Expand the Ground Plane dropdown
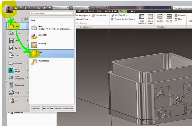 pos(90,19)
